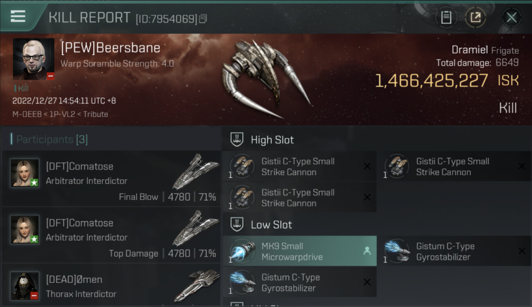This screenshot has height=307, width=532.
Task: Click the share export icon
Action: click(476, 17)
